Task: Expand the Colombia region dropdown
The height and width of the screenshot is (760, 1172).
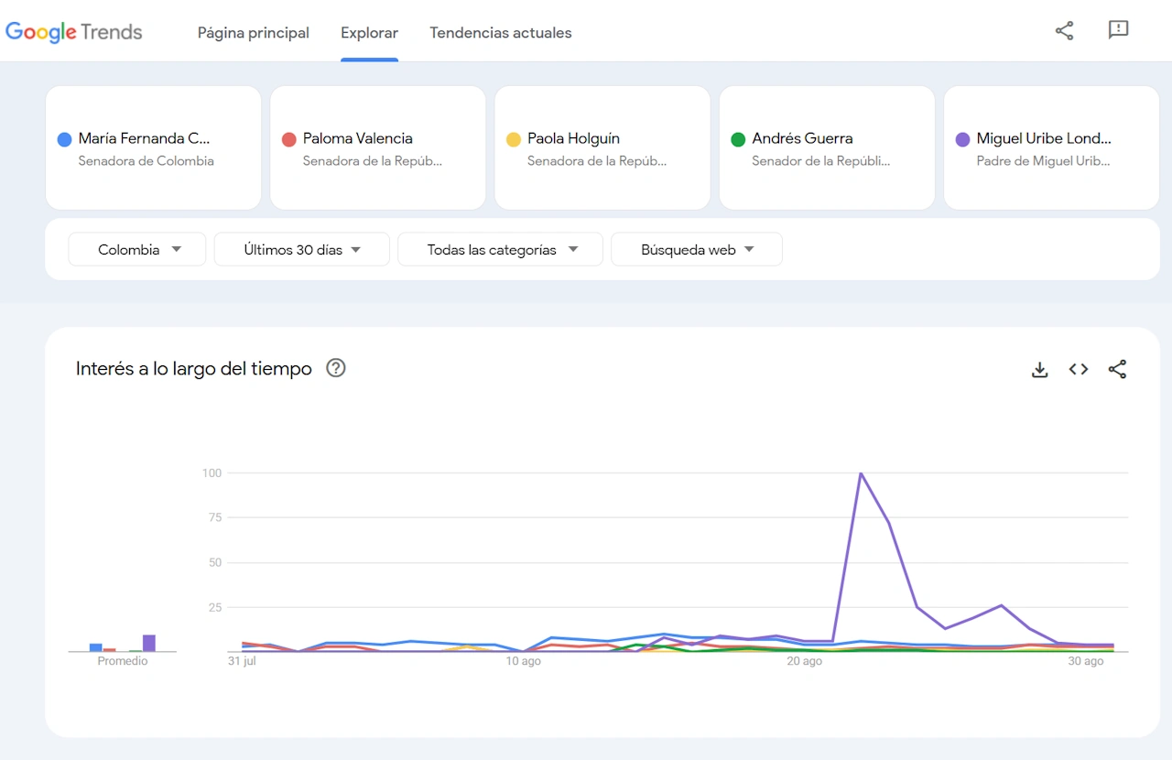Action: (x=137, y=249)
